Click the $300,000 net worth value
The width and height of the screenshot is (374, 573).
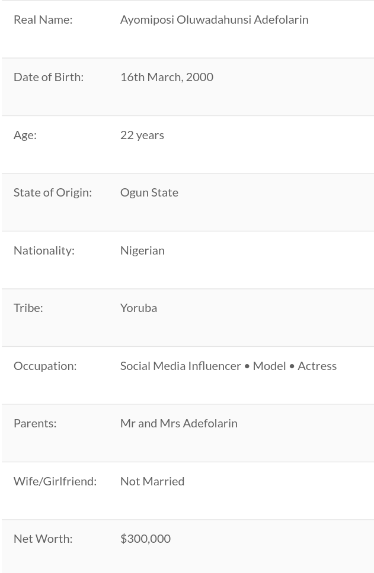(145, 539)
